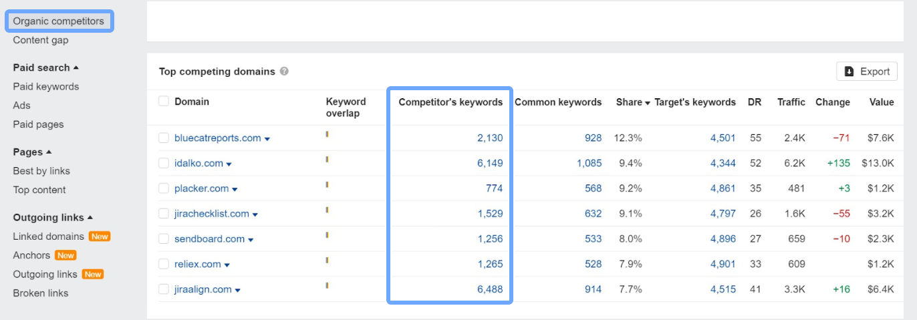This screenshot has height=320, width=917.
Task: Go to Paid keywords report
Action: tap(46, 86)
